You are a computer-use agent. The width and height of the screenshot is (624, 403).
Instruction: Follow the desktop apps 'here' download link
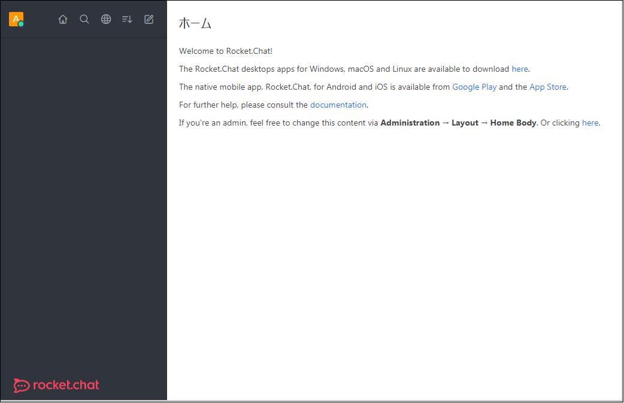tap(520, 69)
